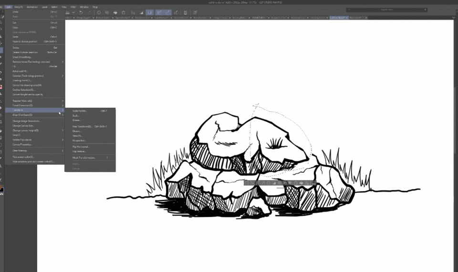Click the Redo arrow icon in command bar
Image resolution: width=458 pixels, height=272 pixels.
coord(89,12)
